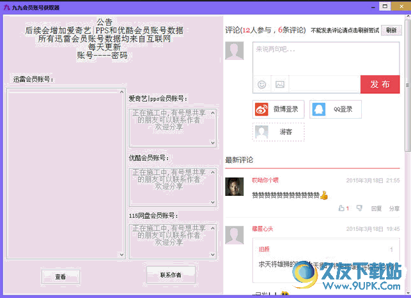
Task: Choose the 游客 guest login option
Action: (x=279, y=132)
